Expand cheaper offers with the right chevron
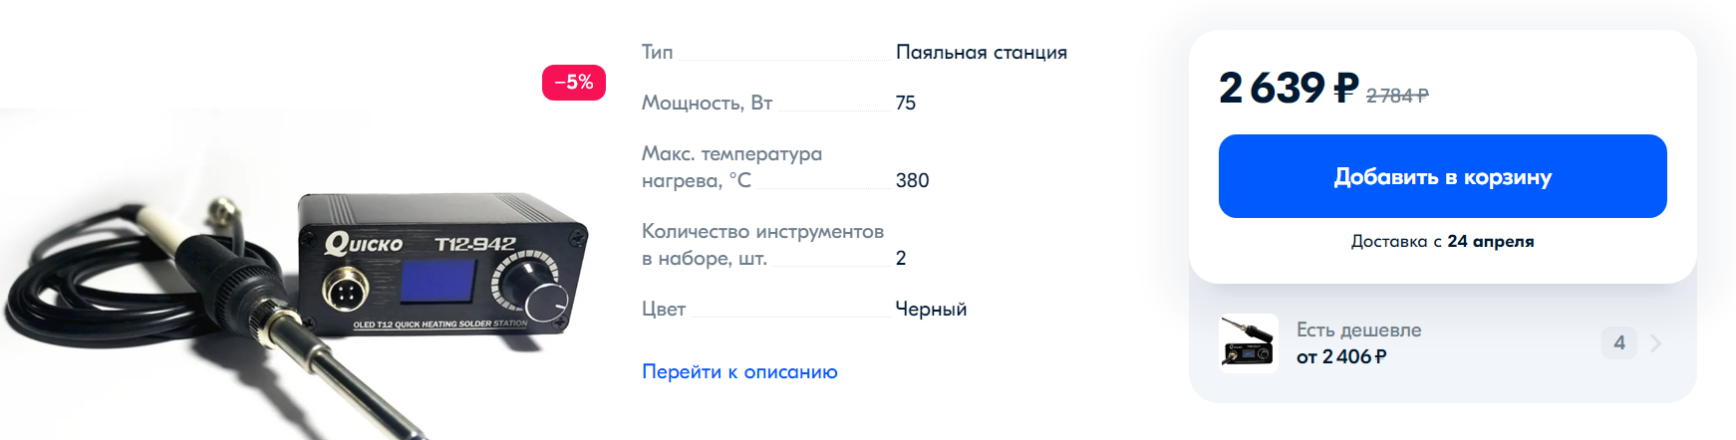 (1656, 343)
